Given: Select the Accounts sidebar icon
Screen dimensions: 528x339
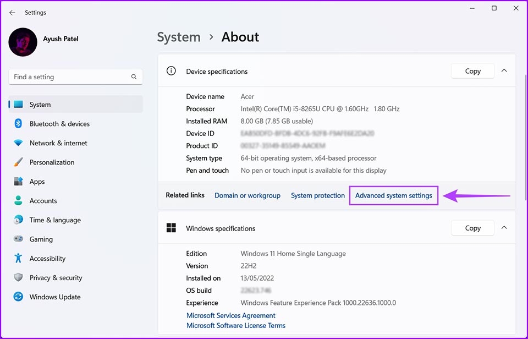Looking at the screenshot, I should pos(17,201).
